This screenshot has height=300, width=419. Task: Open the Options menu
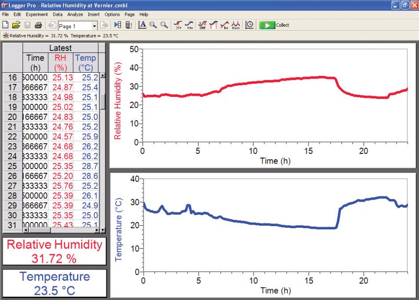(112, 15)
